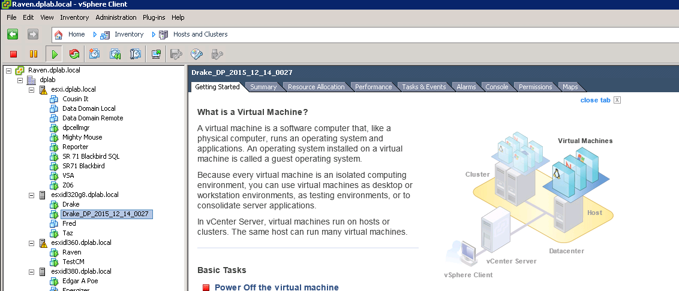Open the Administration menu

[116, 17]
